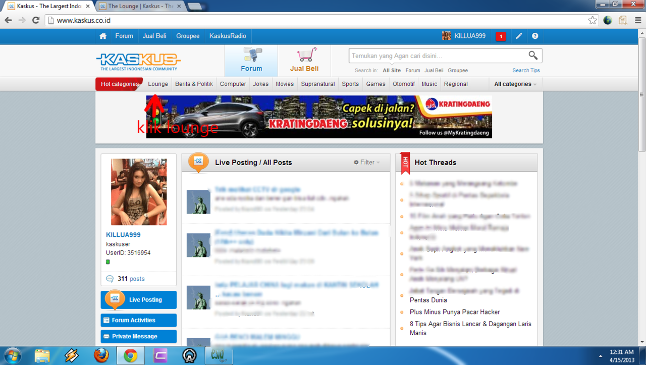This screenshot has height=365, width=646.
Task: Click the Hot categories label
Action: click(x=120, y=84)
